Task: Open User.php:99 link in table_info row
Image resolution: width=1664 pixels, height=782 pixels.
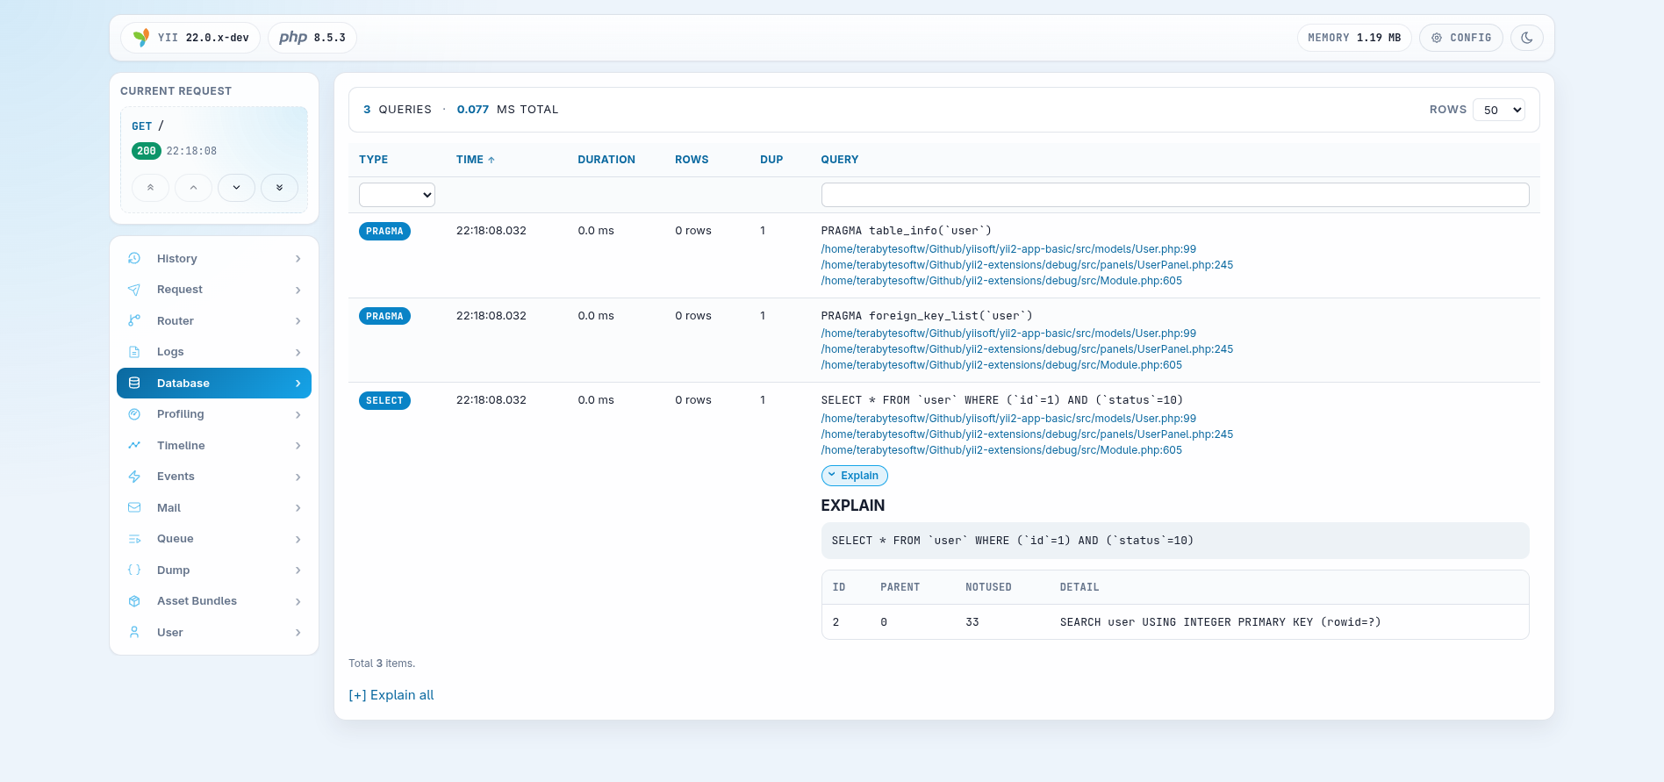Action: pyautogui.click(x=1008, y=249)
